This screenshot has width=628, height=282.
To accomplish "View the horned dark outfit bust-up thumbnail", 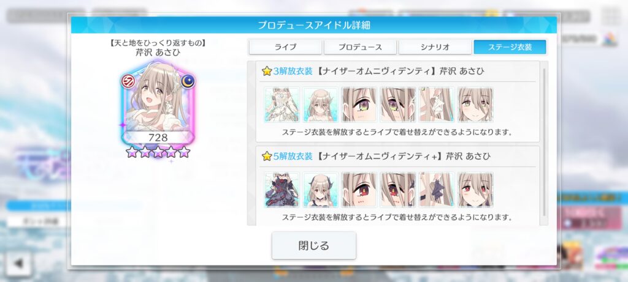I will click(320, 190).
